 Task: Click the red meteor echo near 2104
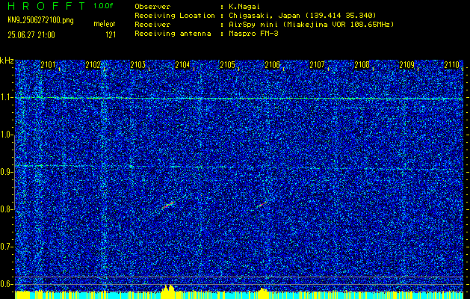pyautogui.click(x=168, y=205)
